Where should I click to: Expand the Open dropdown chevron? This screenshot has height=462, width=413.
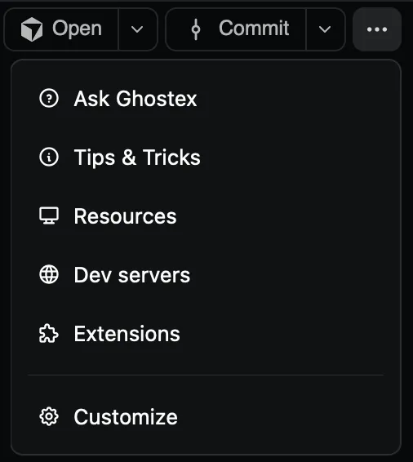pos(137,29)
